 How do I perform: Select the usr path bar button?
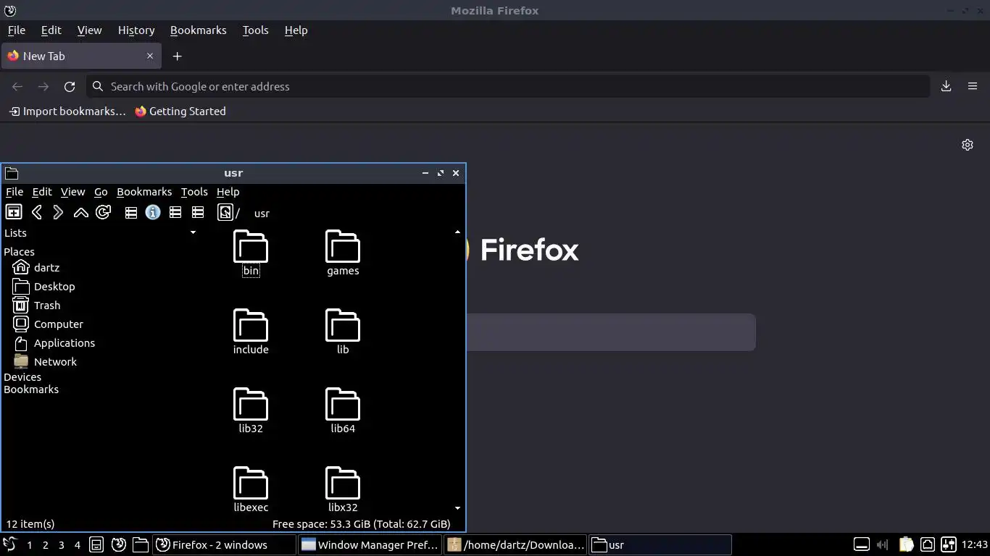pyautogui.click(x=262, y=214)
